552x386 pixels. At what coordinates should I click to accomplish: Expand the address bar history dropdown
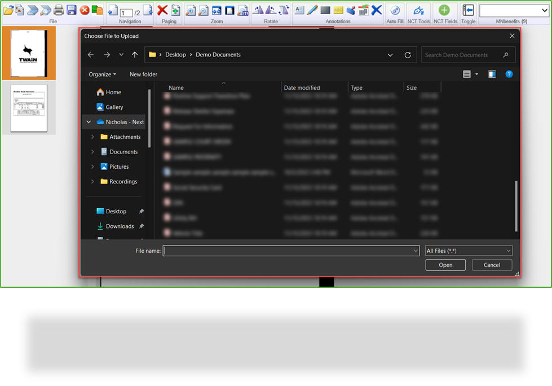[x=390, y=55]
